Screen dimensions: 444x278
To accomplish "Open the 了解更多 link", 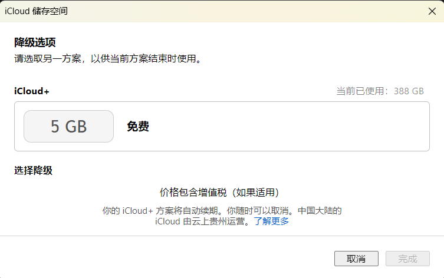I will (x=271, y=221).
